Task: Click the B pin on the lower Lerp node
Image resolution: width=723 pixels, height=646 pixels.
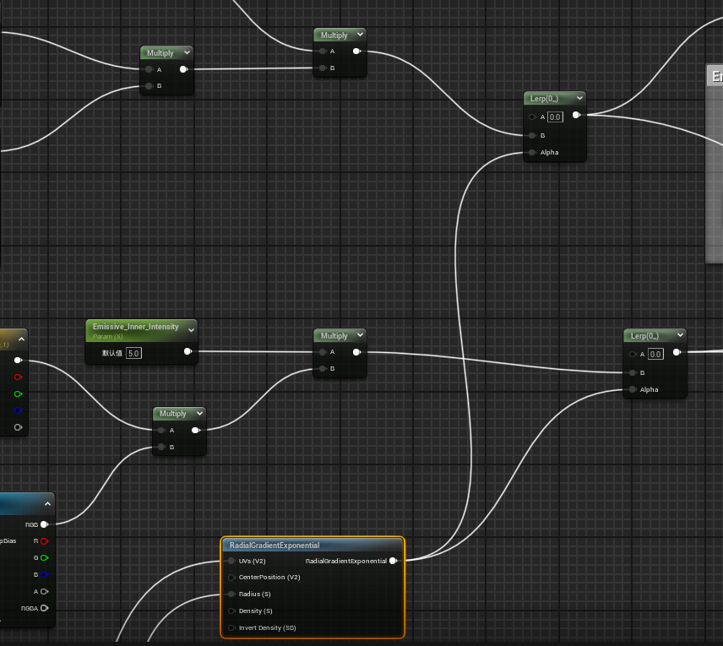Action: coord(632,372)
